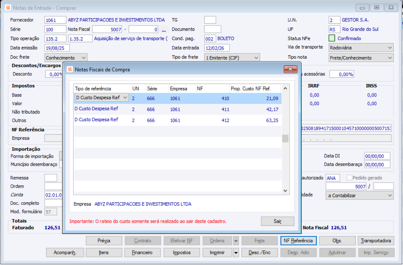Toggle the Pedido gerado checkbox
The width and height of the screenshot is (403, 265).
349,178
